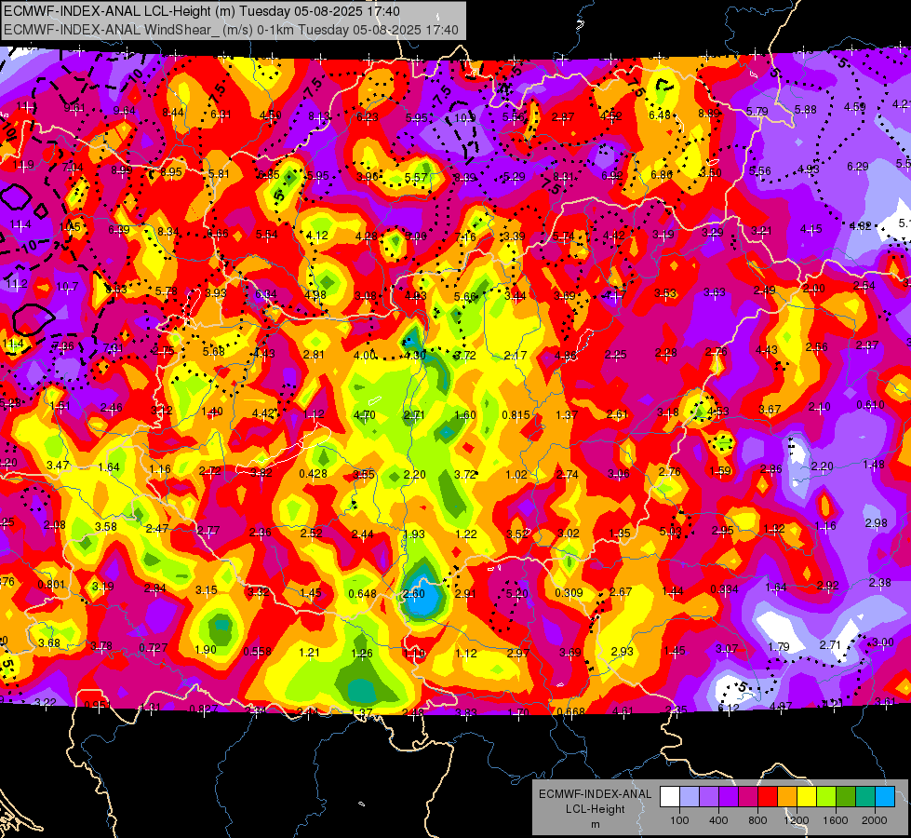The image size is (911, 838).
Task: Click the 800 label under the legend
Action: tap(757, 820)
